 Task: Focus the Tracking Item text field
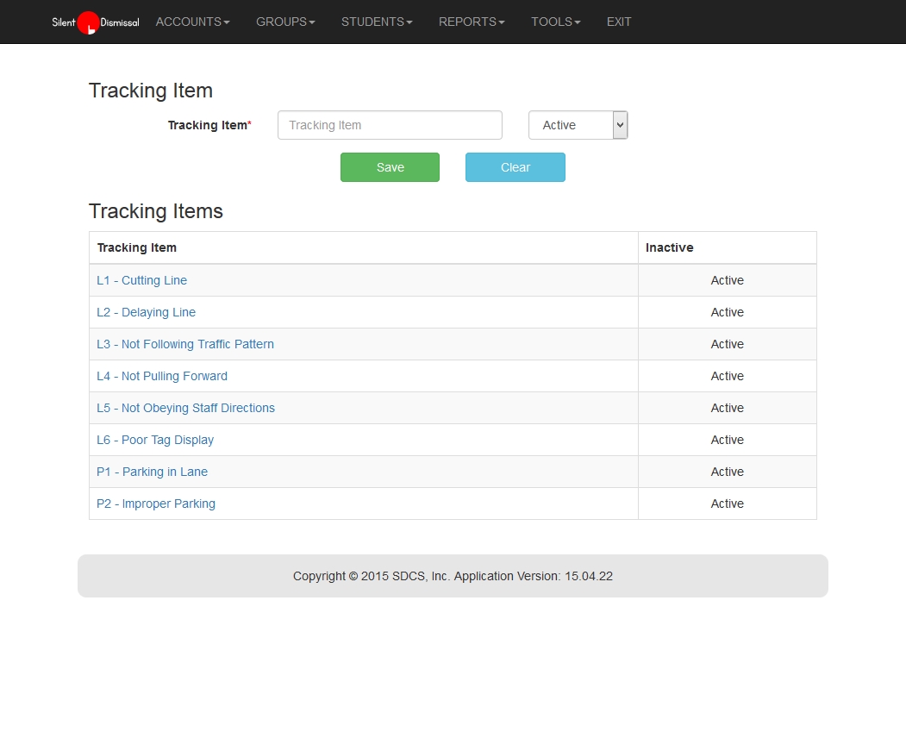pyautogui.click(x=390, y=125)
